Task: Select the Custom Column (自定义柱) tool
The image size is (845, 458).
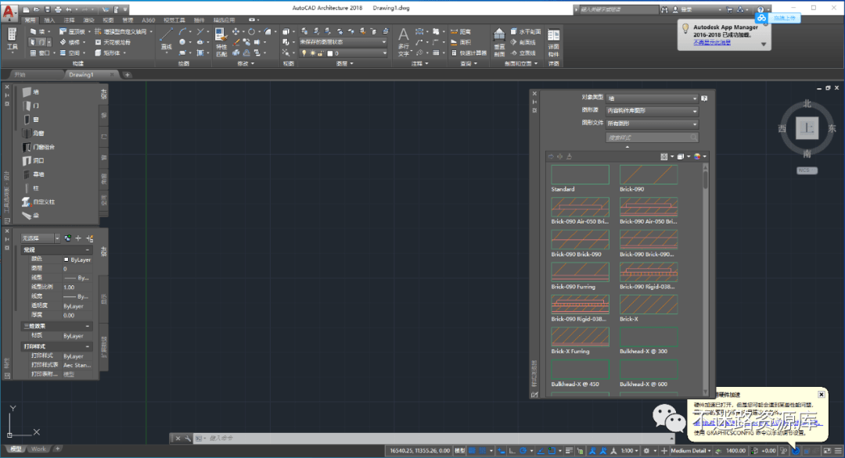Action: click(39, 202)
